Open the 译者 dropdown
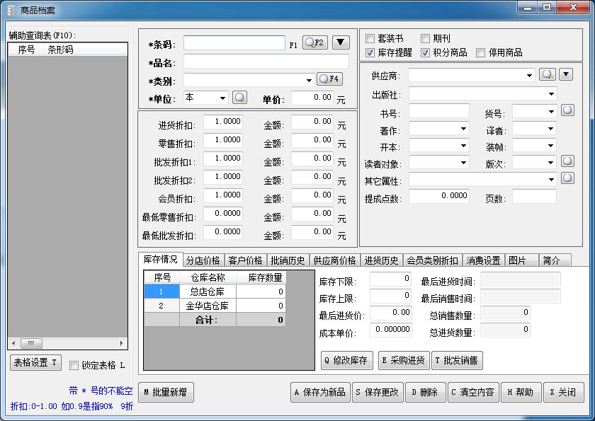The width and height of the screenshot is (595, 421). (551, 129)
